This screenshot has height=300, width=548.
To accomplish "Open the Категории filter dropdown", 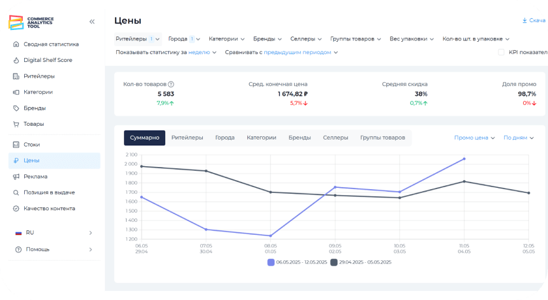I will click(x=227, y=39).
